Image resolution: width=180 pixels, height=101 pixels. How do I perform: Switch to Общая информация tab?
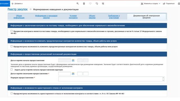tap(19, 17)
